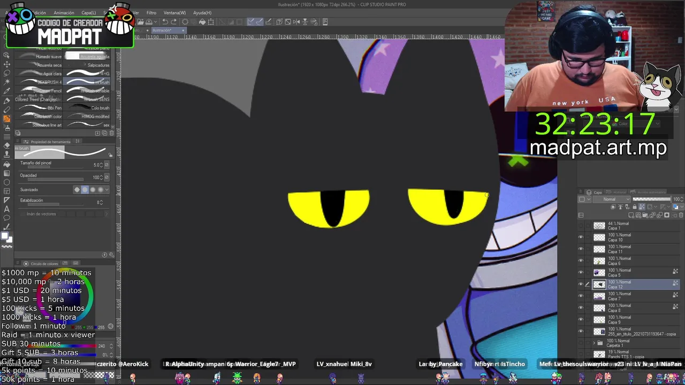Select the Lasso selection tool
Screen dimensions: 685x385
6,73
